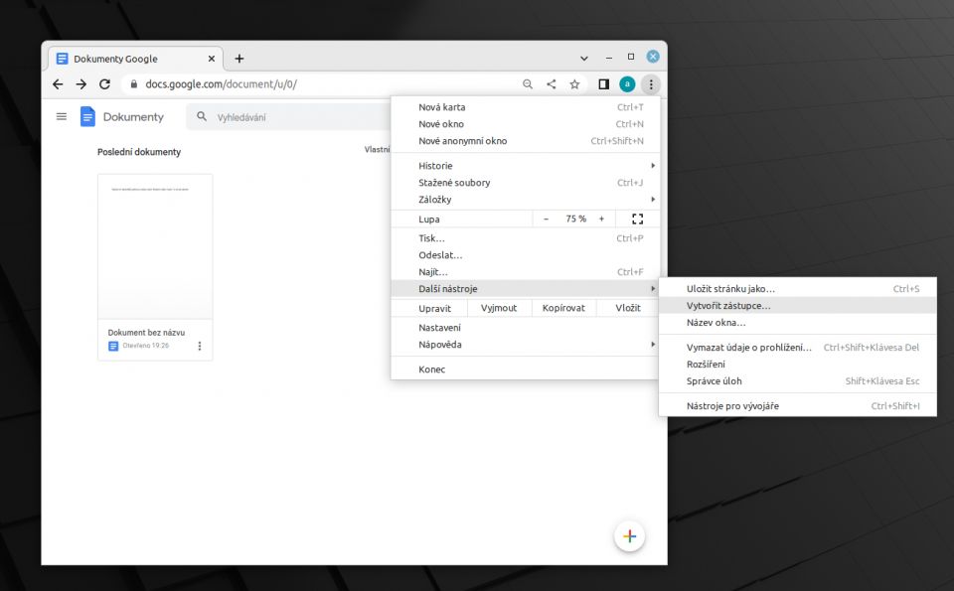Select Nová karta menu item
Viewport: 954px width, 591px height.
pyautogui.click(x=525, y=107)
